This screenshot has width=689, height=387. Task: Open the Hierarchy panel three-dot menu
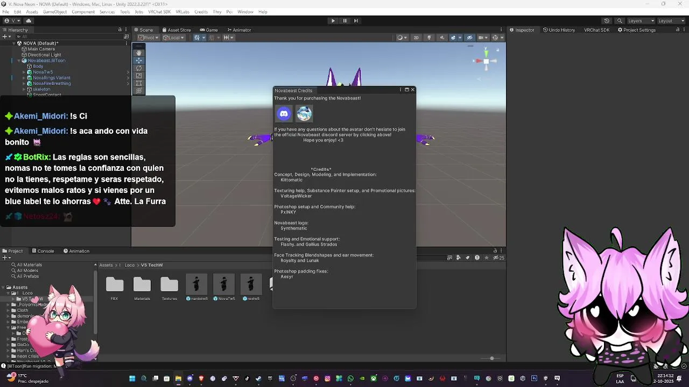tap(127, 30)
